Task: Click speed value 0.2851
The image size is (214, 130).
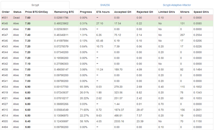Action: [197, 110]
